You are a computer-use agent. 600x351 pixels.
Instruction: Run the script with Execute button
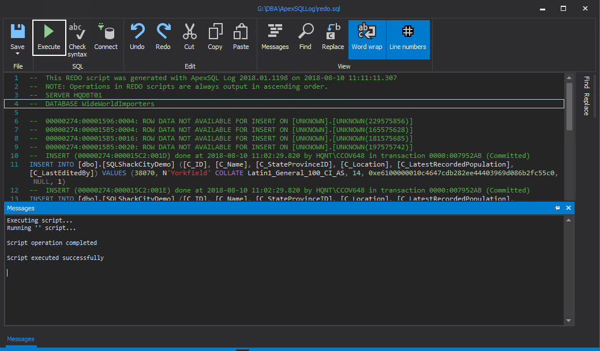[x=49, y=37]
